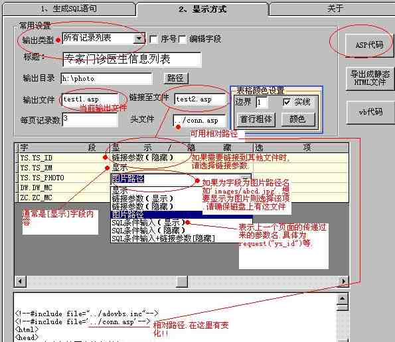395x342 pixels.
Task: Click the ASP代码 button
Action: coord(369,45)
